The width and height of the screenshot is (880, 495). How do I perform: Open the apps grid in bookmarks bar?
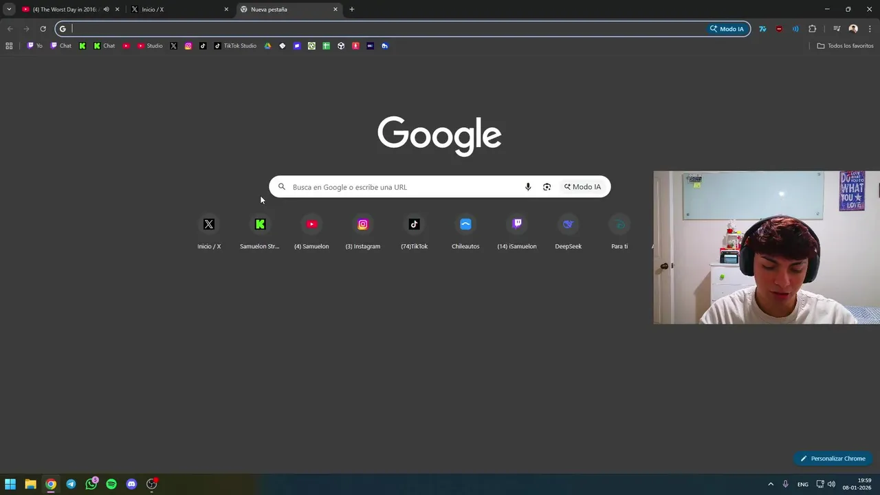[x=9, y=46]
